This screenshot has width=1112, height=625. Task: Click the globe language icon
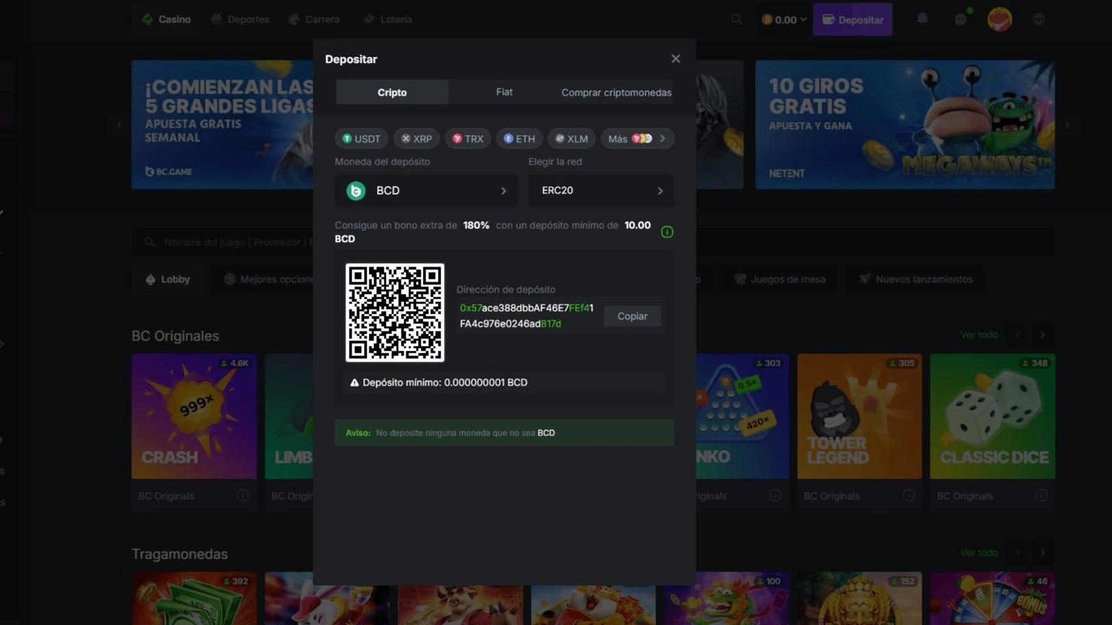click(x=1039, y=19)
